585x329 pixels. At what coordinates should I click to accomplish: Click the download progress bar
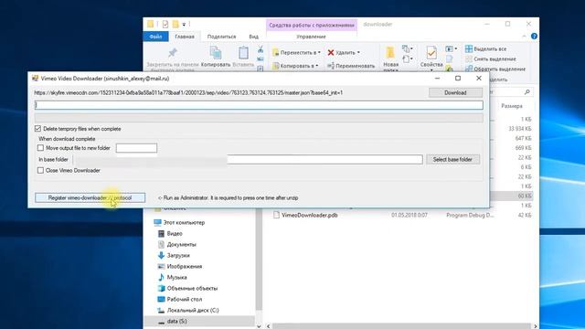259,118
